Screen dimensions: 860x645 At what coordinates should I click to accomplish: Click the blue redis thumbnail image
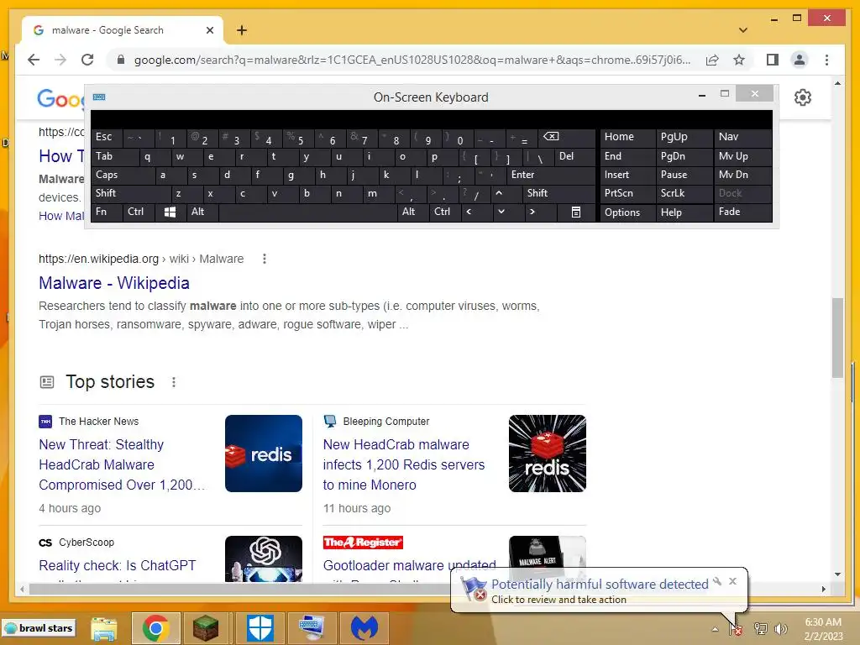coord(263,454)
